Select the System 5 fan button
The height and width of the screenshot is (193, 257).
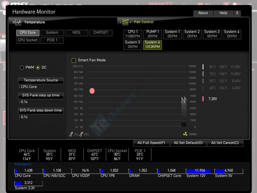(133, 45)
